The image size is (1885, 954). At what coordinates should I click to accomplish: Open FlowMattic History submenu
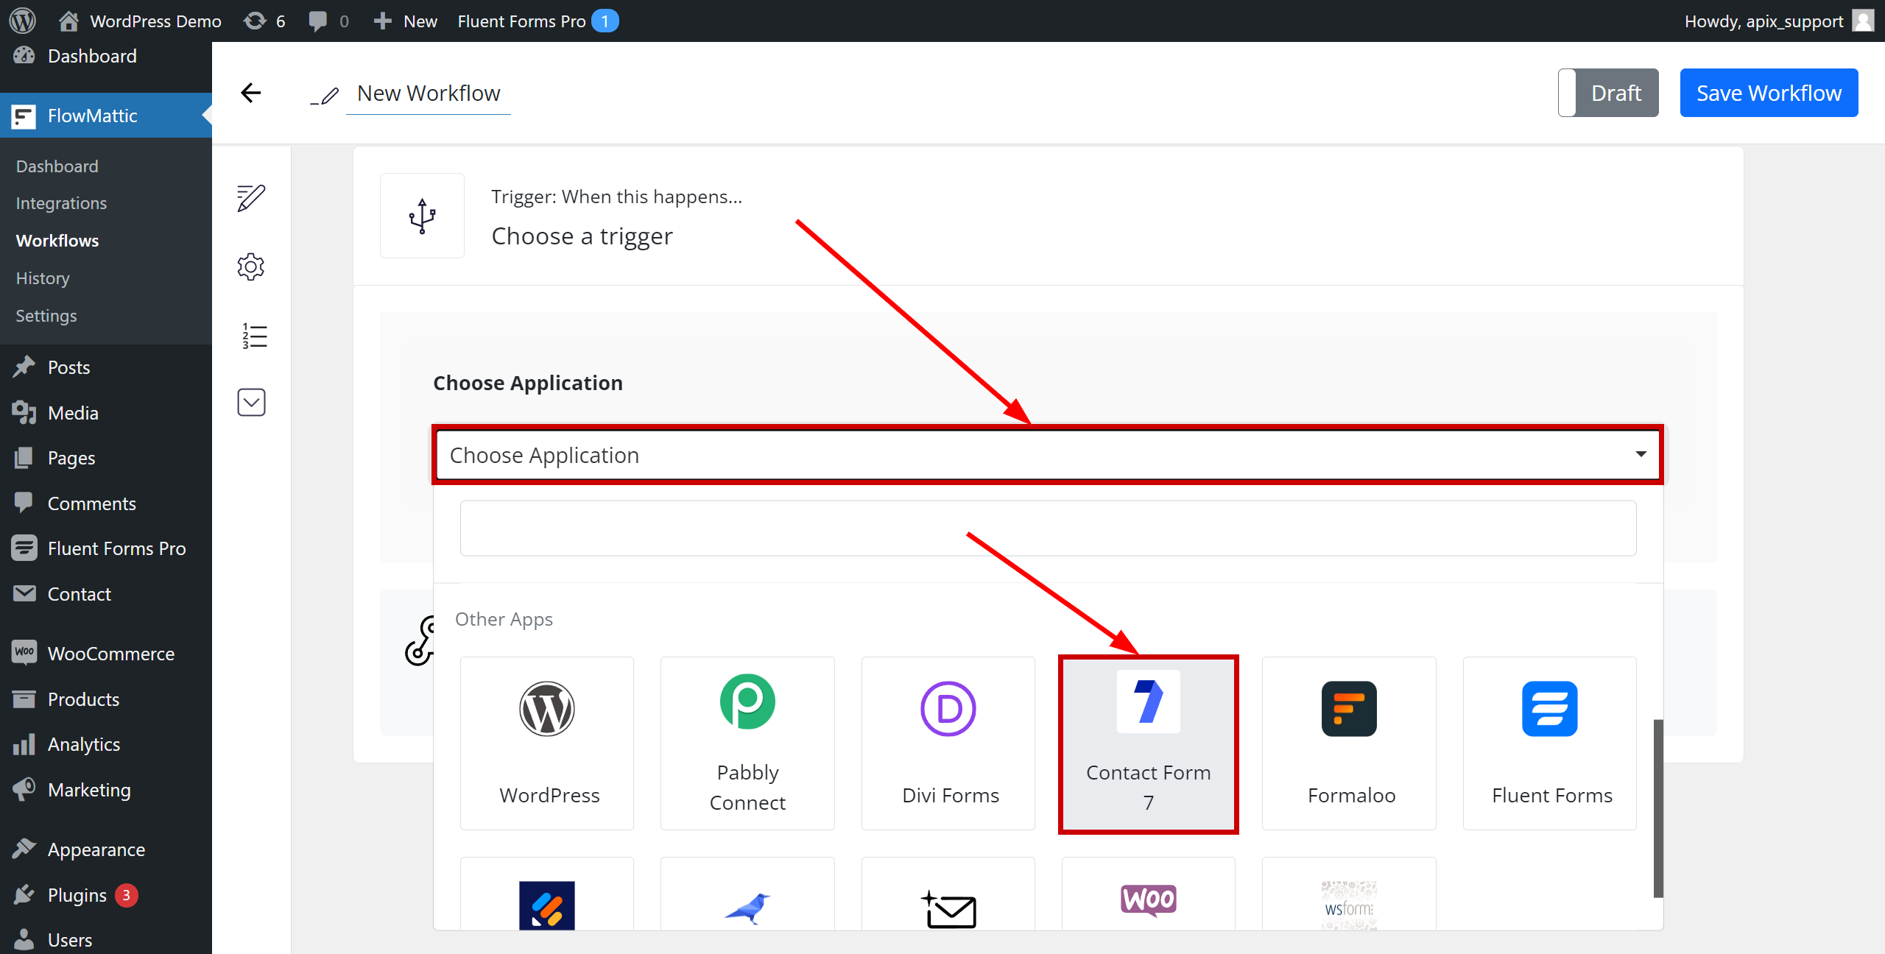(x=43, y=278)
